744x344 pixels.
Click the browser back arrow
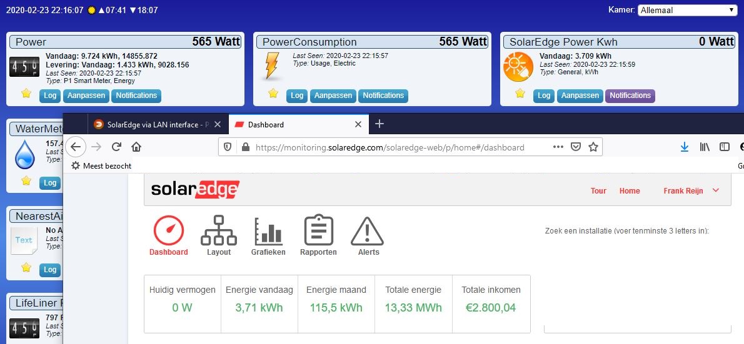click(76, 147)
